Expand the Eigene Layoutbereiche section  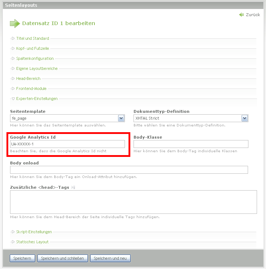click(x=37, y=68)
